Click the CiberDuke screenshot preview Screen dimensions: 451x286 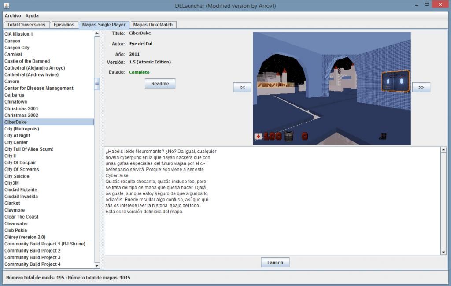[x=332, y=88]
